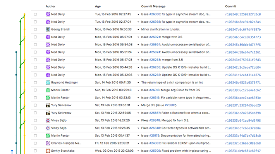Image resolution: width=275 pixels, height=154 pixels.
Task: Click Martin Panter's avatar on r100239 row
Action: click(x=48, y=90)
